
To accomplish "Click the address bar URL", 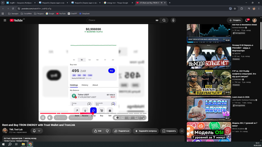I will [36, 9].
